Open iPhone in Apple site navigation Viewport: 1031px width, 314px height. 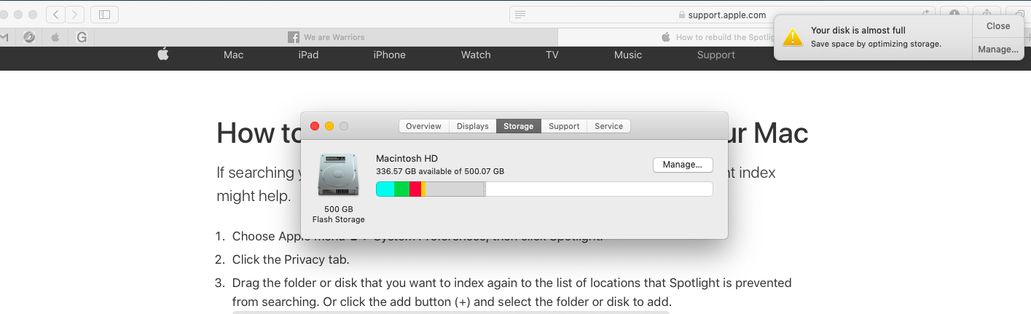click(x=389, y=55)
